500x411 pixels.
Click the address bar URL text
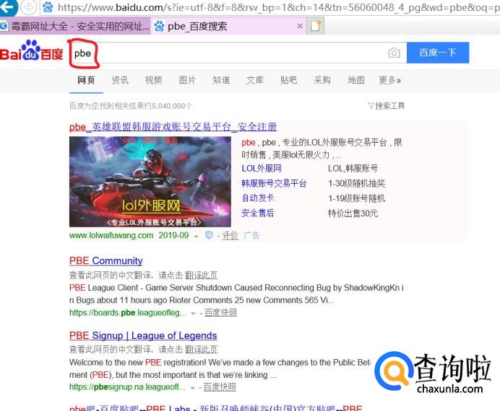point(279,7)
